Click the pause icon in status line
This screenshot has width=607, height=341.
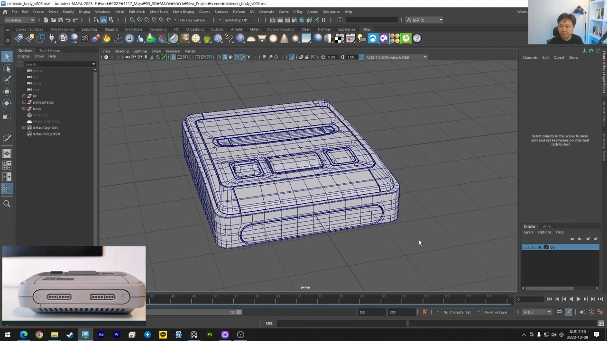point(324,20)
